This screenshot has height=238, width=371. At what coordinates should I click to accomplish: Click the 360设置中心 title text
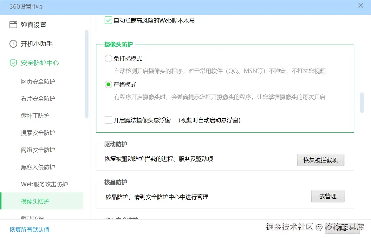pyautogui.click(x=26, y=6)
